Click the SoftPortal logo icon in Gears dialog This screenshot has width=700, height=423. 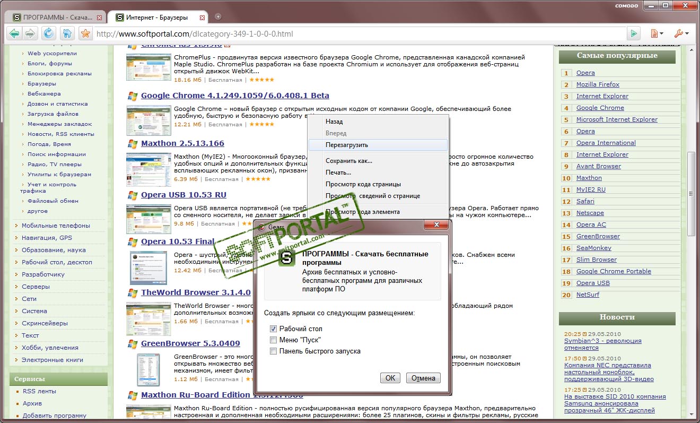click(287, 258)
